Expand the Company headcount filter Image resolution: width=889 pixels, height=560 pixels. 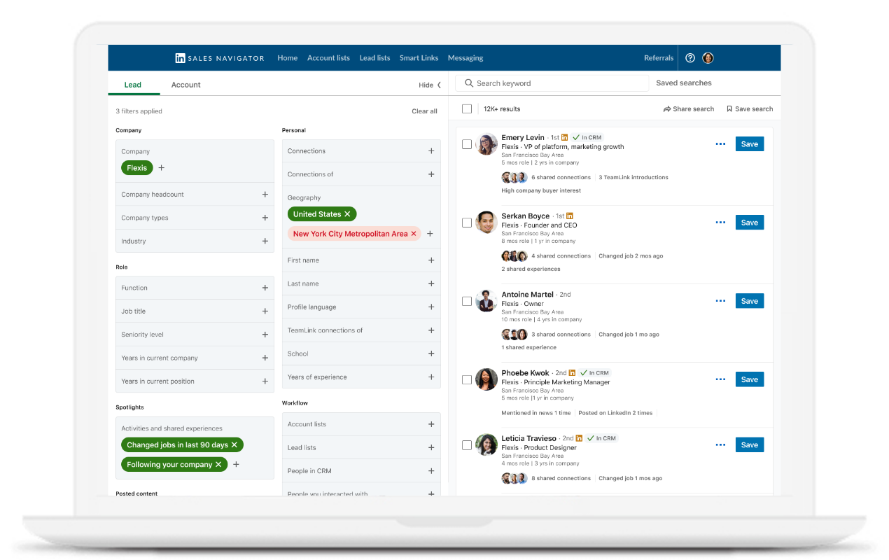point(265,195)
